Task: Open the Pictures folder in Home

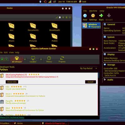Action: [x=33, y=38]
